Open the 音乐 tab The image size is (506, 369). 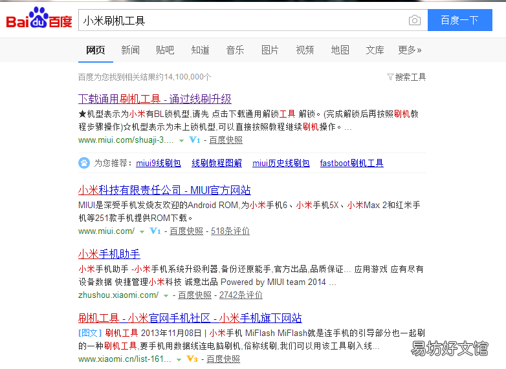click(x=235, y=50)
